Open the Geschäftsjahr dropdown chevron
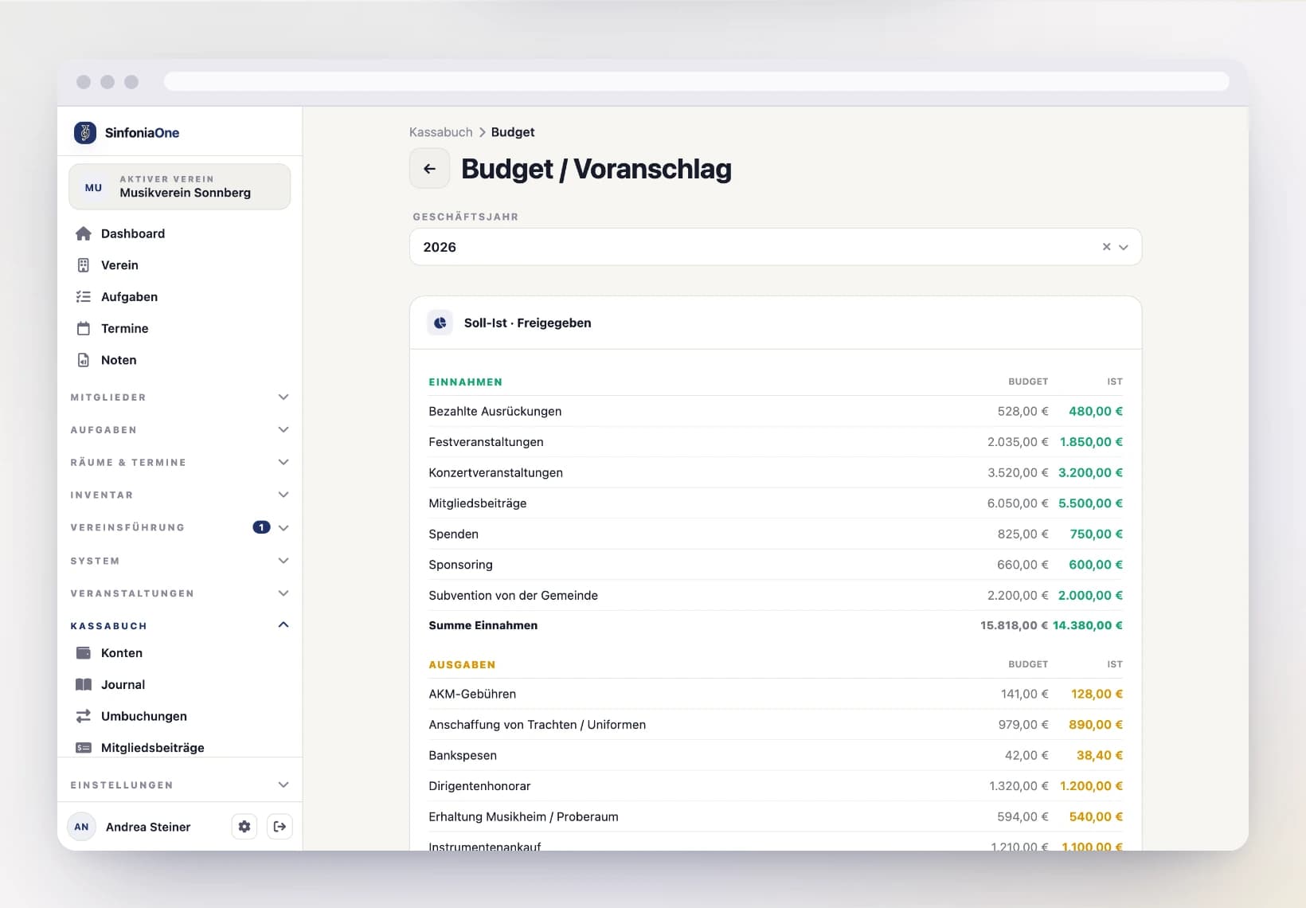The image size is (1306, 908). [x=1124, y=247]
